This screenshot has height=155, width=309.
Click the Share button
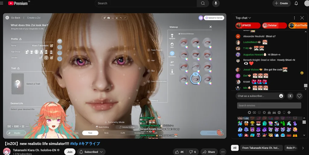point(209,152)
